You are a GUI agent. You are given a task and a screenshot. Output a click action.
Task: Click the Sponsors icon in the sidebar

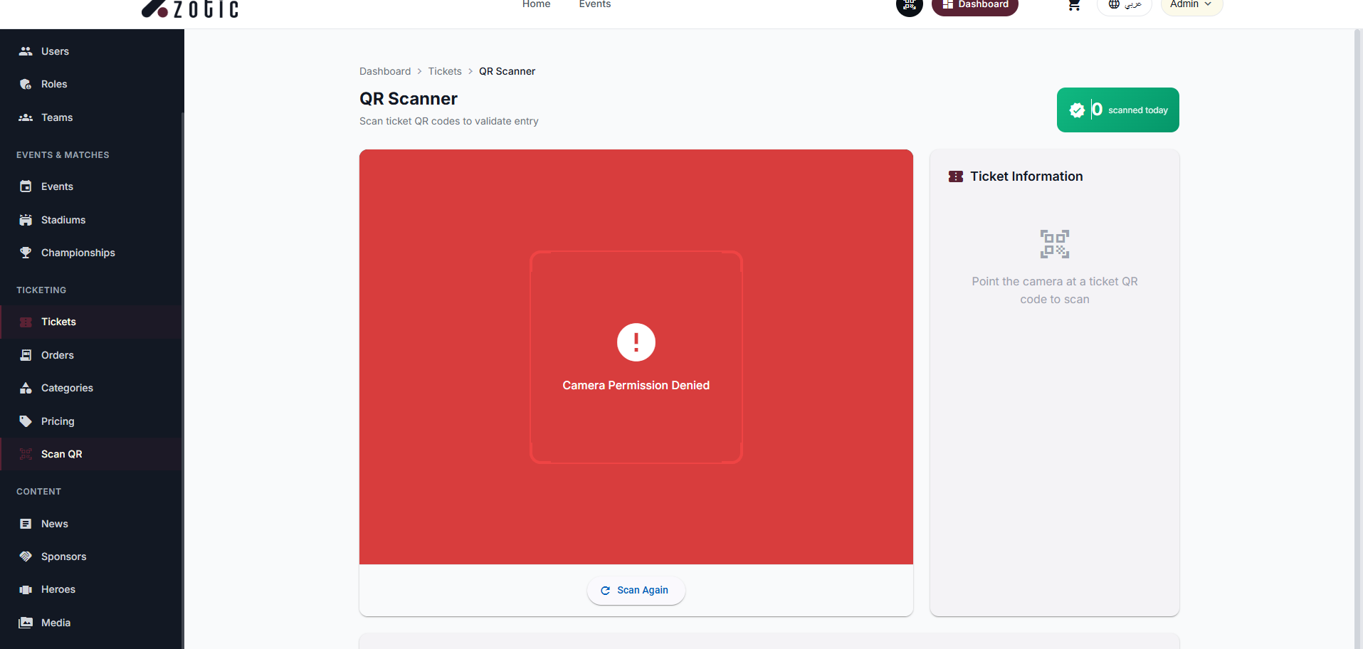click(x=26, y=556)
